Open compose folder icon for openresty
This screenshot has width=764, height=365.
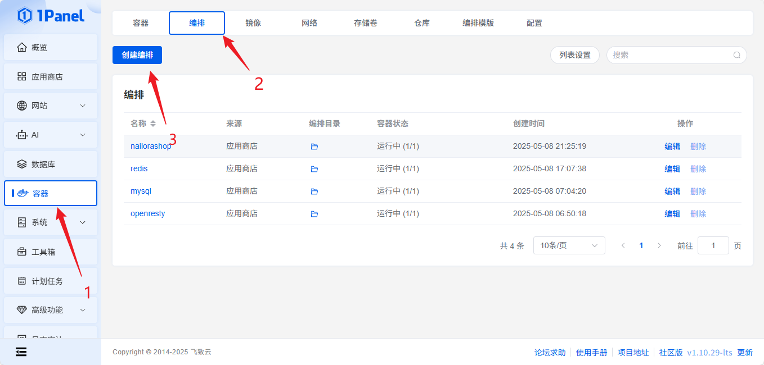[314, 214]
